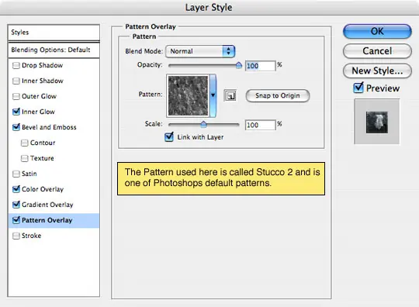Toggle the Gradient Overlay checkbox off
The width and height of the screenshot is (419, 307).
[16, 205]
